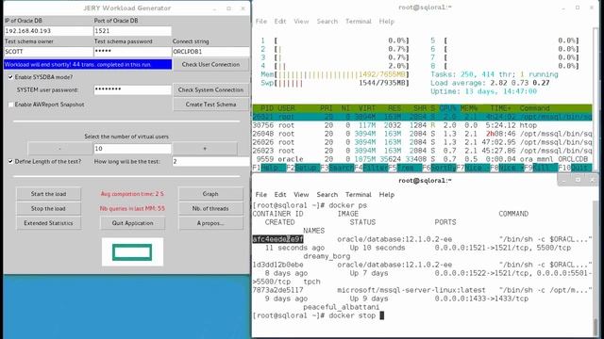Open Search menu in docker terminal
Image resolution: width=604 pixels, height=339 pixels.
coord(327,195)
